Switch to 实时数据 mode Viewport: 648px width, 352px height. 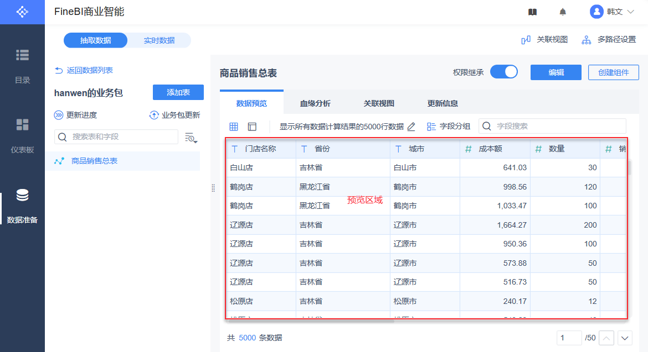(159, 40)
